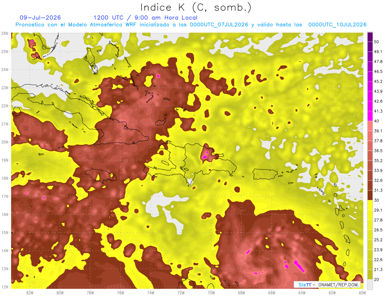Click the legend value '45.2'
Image resolution: width=385 pixels, height=297 pixels.
tap(378, 81)
